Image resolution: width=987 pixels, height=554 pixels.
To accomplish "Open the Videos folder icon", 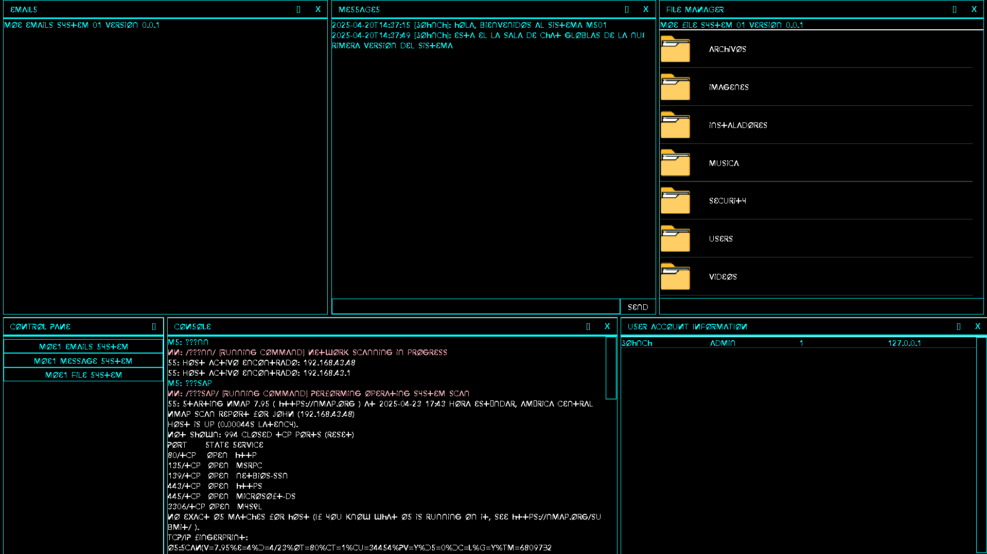I will [x=675, y=277].
